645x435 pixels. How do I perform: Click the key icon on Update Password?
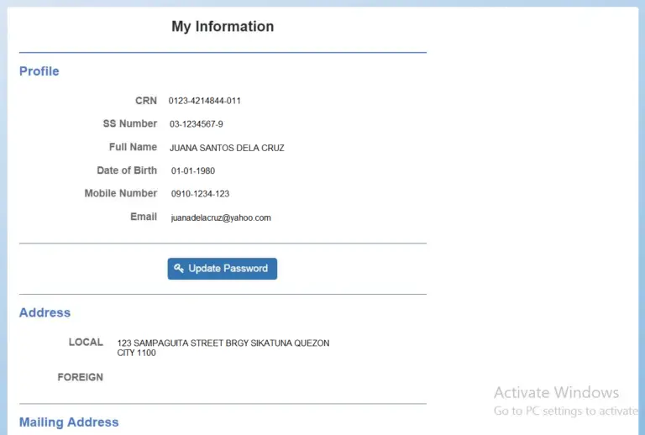[179, 269]
